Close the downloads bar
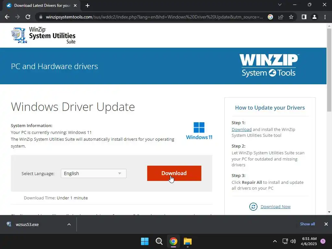This screenshot has width=332, height=249. pos(326,224)
